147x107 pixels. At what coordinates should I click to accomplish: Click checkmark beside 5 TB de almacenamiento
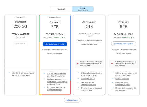click(113, 73)
